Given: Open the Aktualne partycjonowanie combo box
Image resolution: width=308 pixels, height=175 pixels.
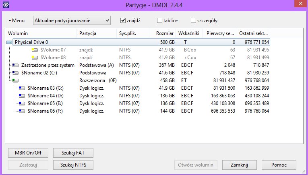Looking at the screenshot, I should click(72, 21).
